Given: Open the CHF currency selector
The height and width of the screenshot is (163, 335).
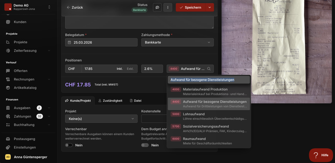Looking at the screenshot, I should tap(74, 69).
